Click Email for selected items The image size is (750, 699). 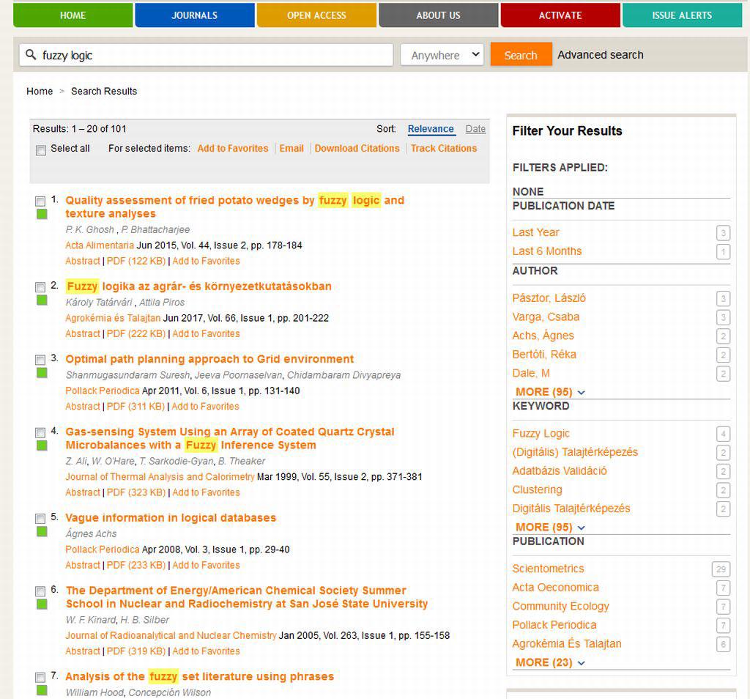point(292,148)
